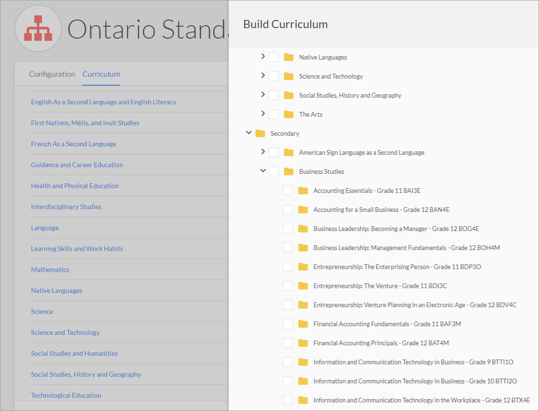
Task: Click the Social Studies, History and Geography folder icon
Action: coord(289,95)
